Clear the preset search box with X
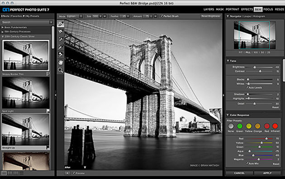 [51, 22]
